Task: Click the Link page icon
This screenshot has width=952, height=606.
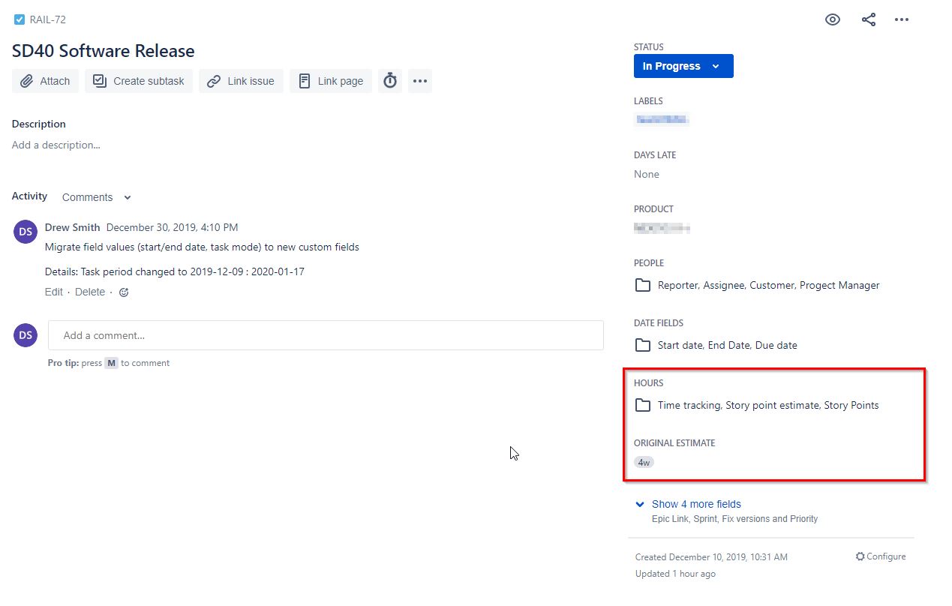Action: click(305, 80)
